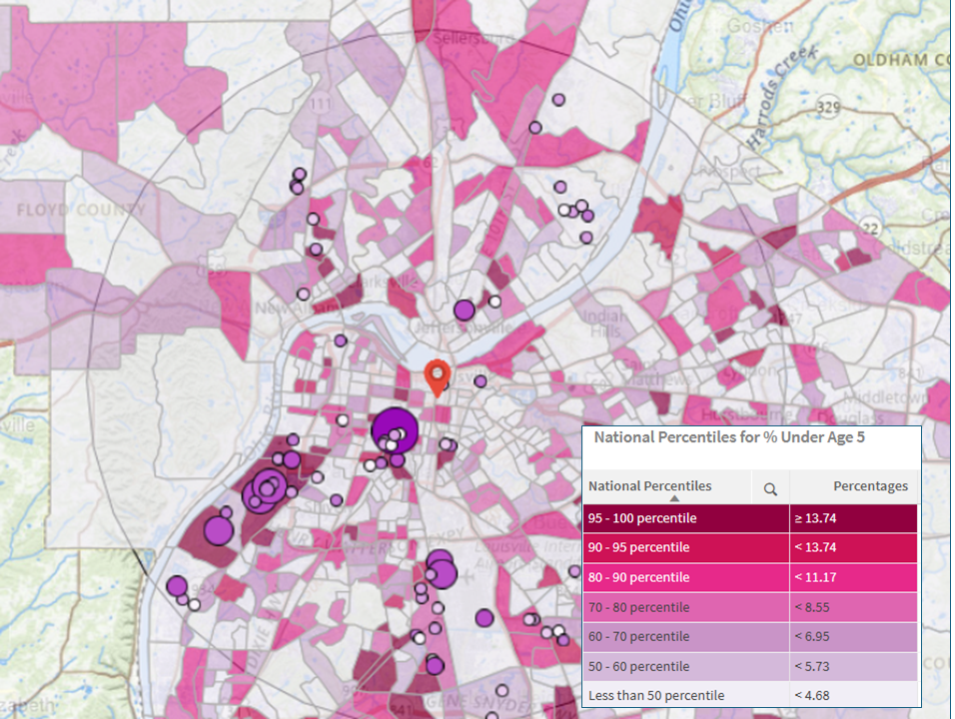Select the 95 - 100 percentile legend row
Viewport: 955px width, 719px height.
pyautogui.click(x=684, y=517)
